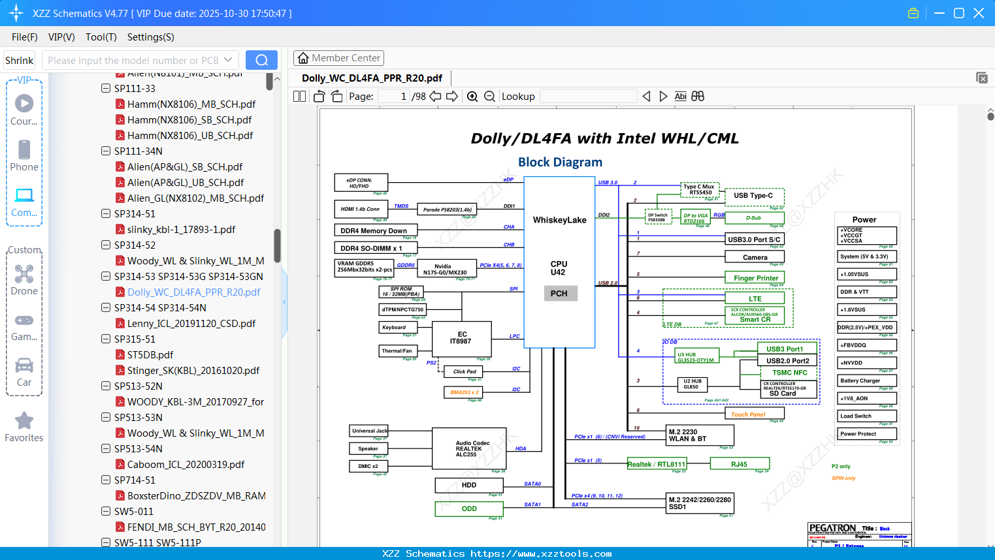Open Lenny_ICL_20191120_CSD.pdf file

coord(191,323)
